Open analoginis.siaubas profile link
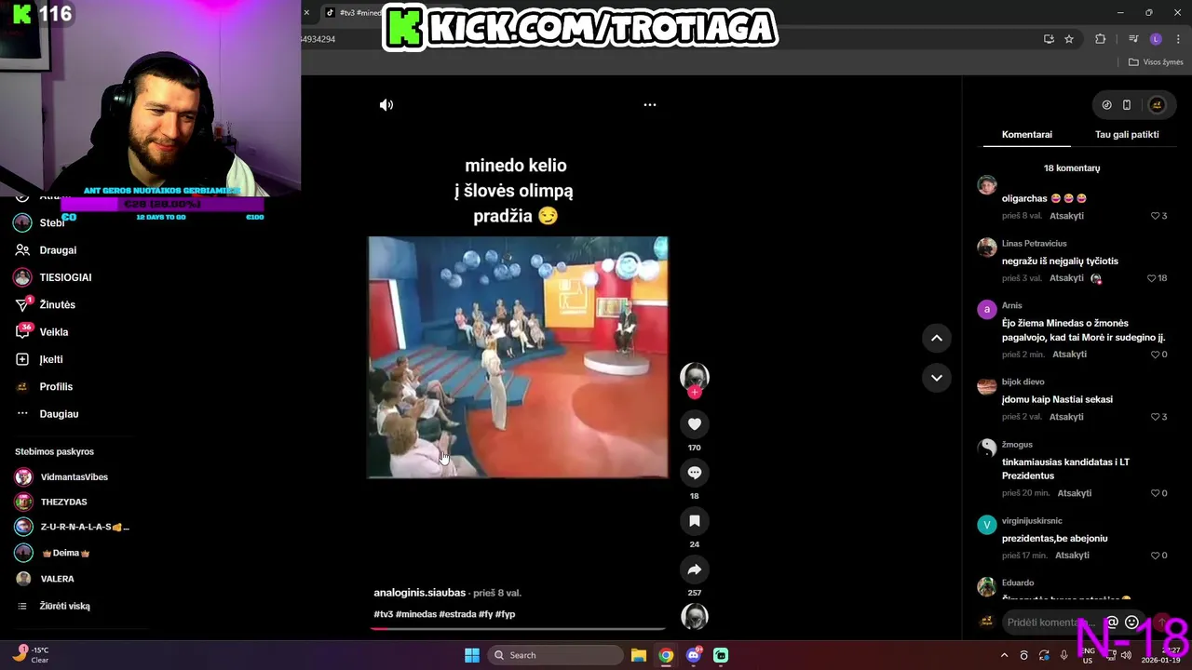The width and height of the screenshot is (1192, 670). tap(419, 593)
